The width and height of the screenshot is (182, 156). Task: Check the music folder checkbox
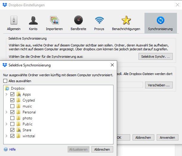tap(12, 106)
